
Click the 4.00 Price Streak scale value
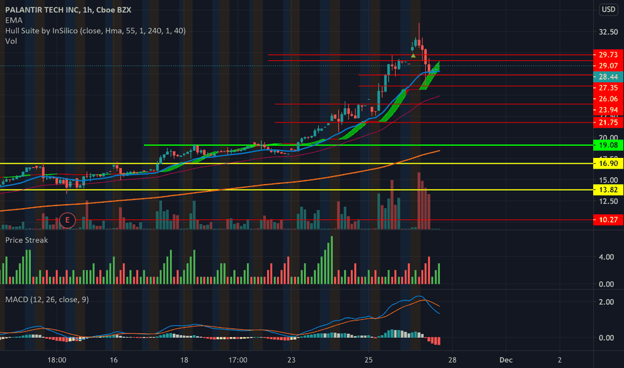(x=606, y=257)
